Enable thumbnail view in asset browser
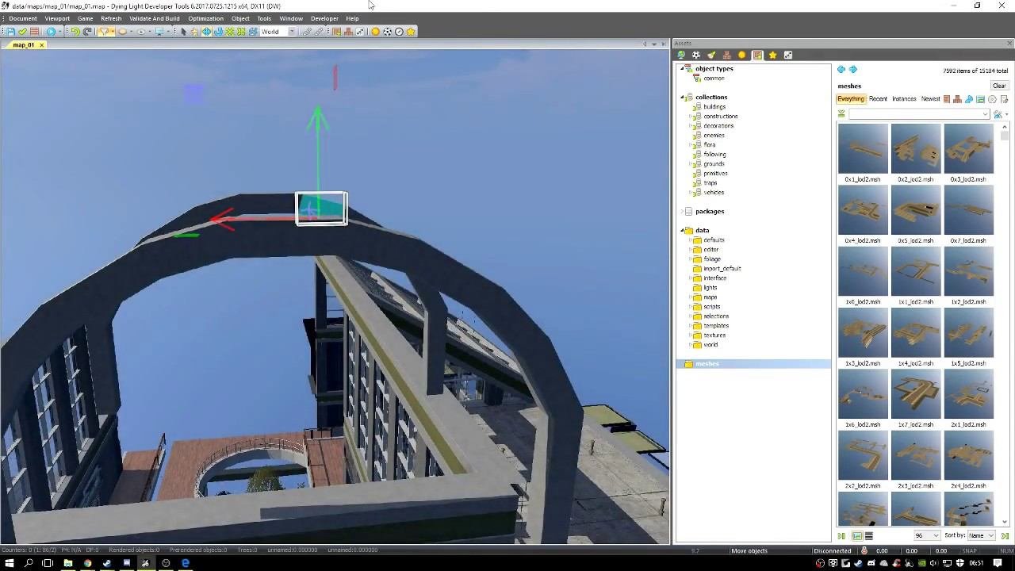Screen dimensions: 1015x571 pyautogui.click(x=857, y=536)
